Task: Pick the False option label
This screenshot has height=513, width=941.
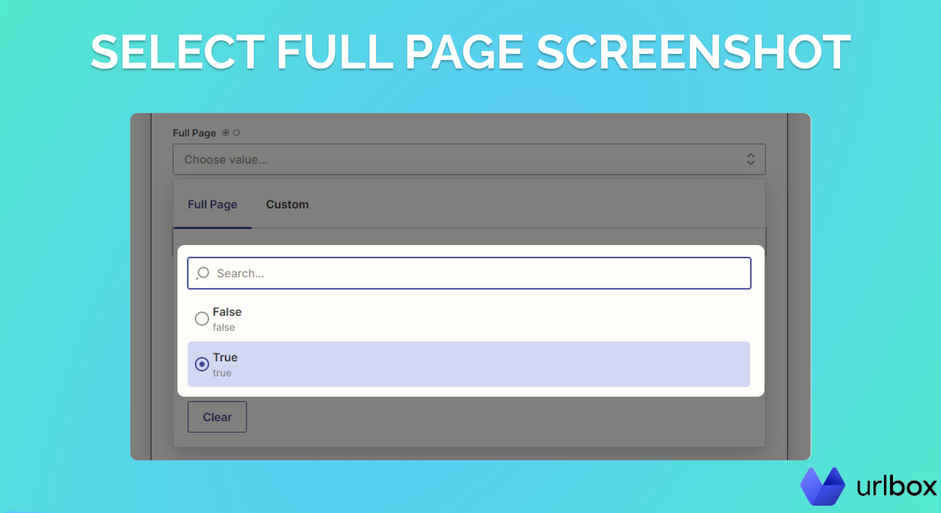Action: (227, 312)
